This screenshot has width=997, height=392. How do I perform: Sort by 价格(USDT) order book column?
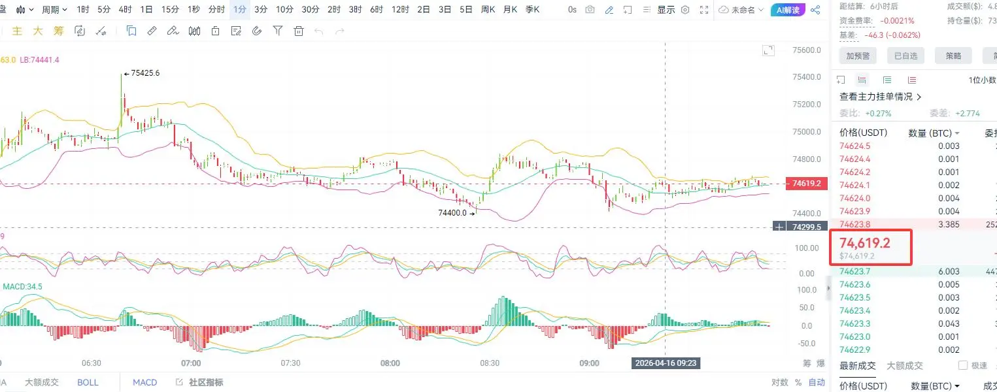(x=863, y=133)
